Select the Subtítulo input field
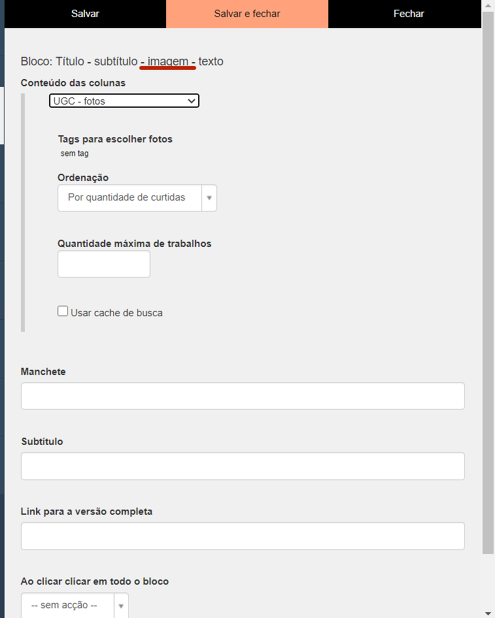Image resolution: width=495 pixels, height=618 pixels. (243, 466)
